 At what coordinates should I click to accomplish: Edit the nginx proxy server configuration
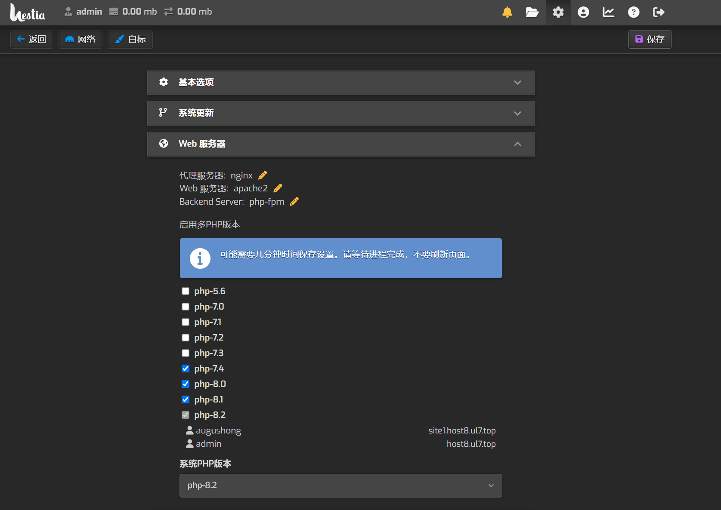[263, 175]
